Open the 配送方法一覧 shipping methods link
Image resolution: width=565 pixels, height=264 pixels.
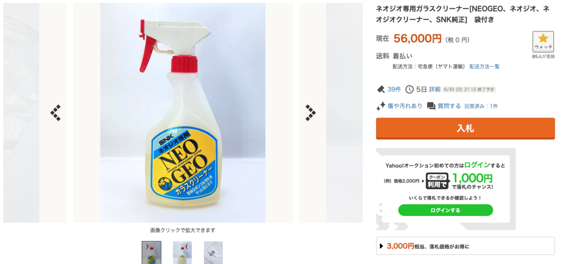(x=484, y=67)
